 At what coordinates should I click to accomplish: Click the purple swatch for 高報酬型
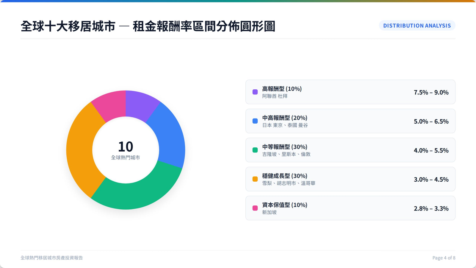pyautogui.click(x=255, y=92)
